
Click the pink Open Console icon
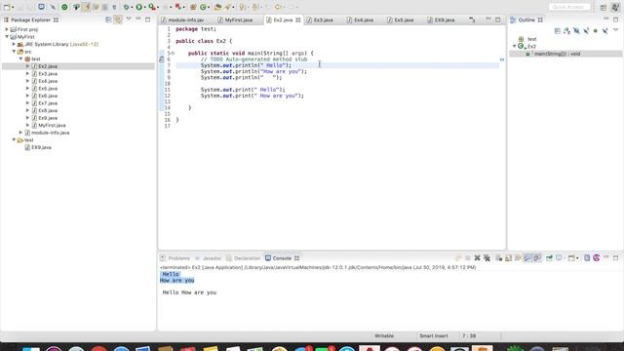596,258
